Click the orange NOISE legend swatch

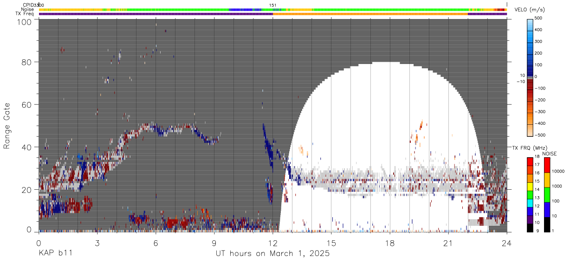tap(547, 180)
